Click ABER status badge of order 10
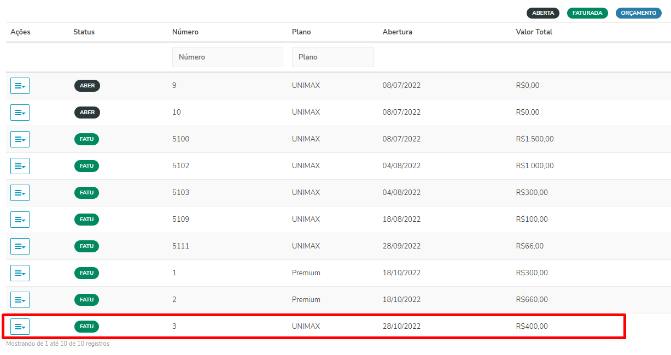Image resolution: width=671 pixels, height=355 pixels. (87, 113)
